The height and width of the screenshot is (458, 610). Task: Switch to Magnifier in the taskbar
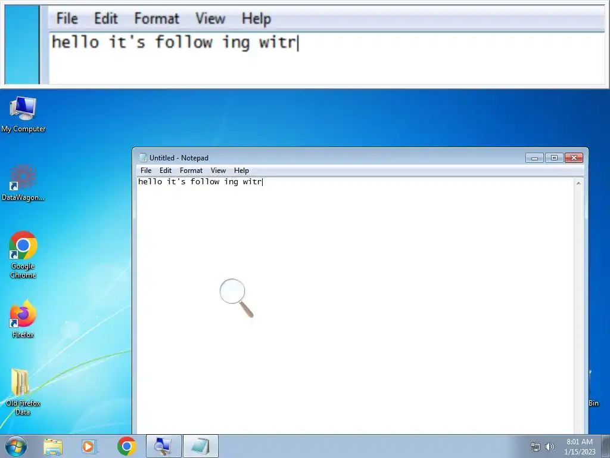click(x=163, y=446)
